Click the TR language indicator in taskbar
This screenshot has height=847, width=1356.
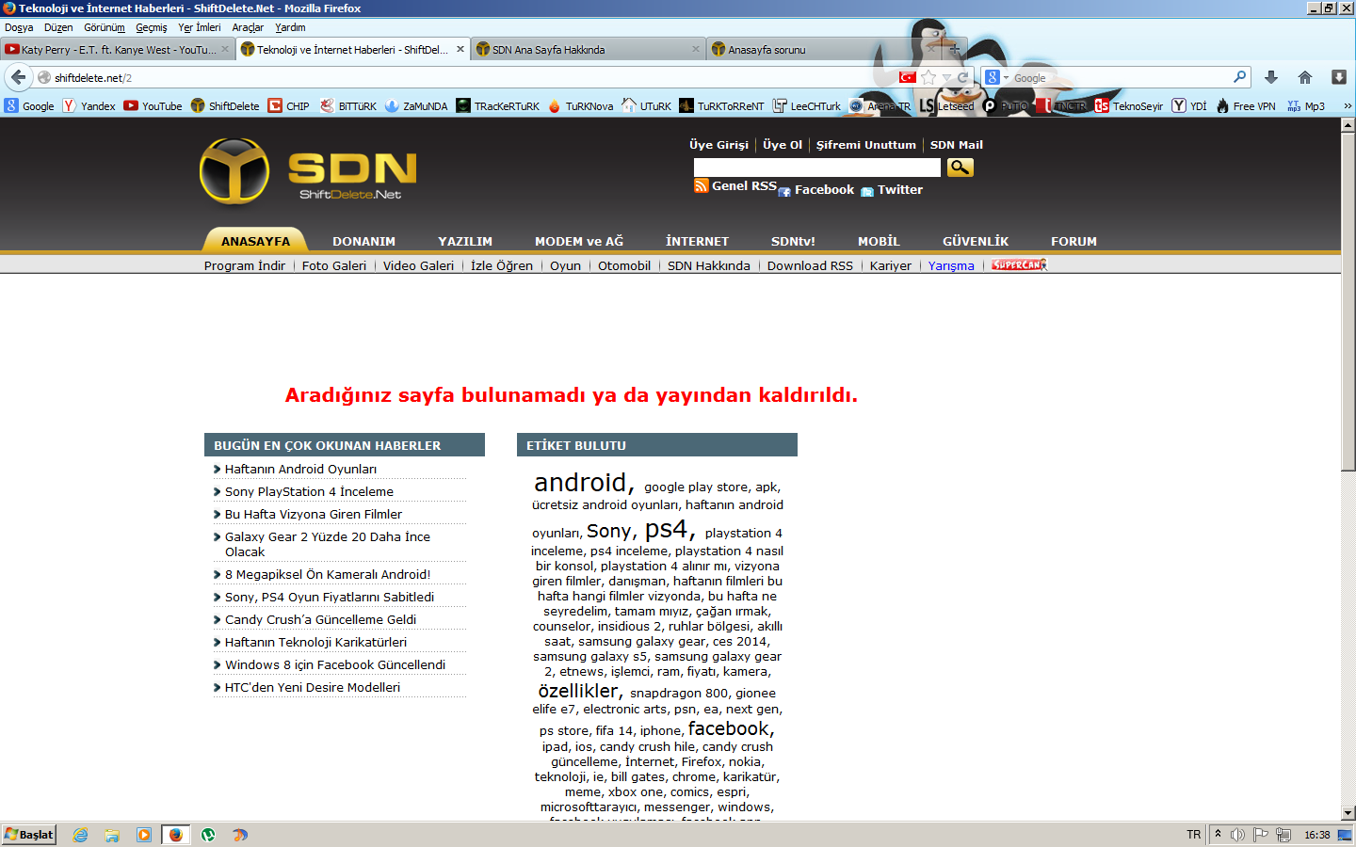click(1193, 835)
